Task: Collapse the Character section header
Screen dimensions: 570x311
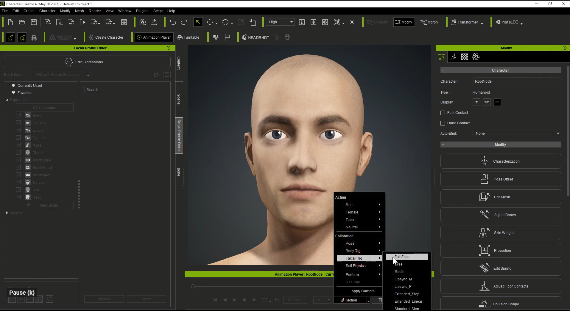Action: click(443, 70)
